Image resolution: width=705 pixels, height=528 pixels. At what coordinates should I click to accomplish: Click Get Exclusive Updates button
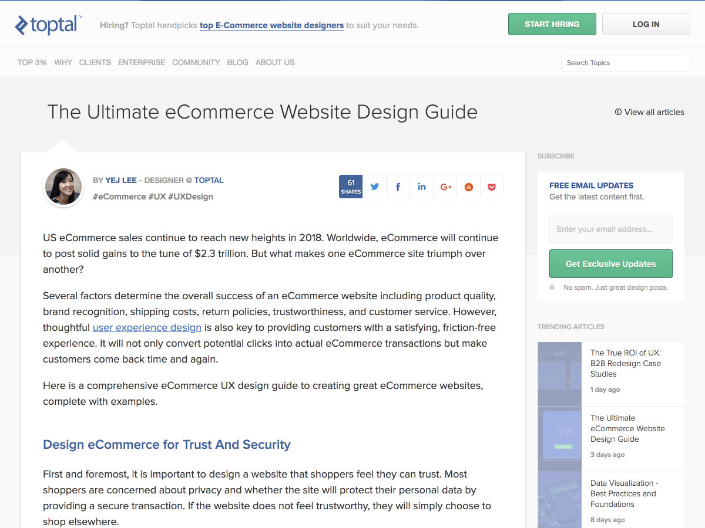(611, 264)
